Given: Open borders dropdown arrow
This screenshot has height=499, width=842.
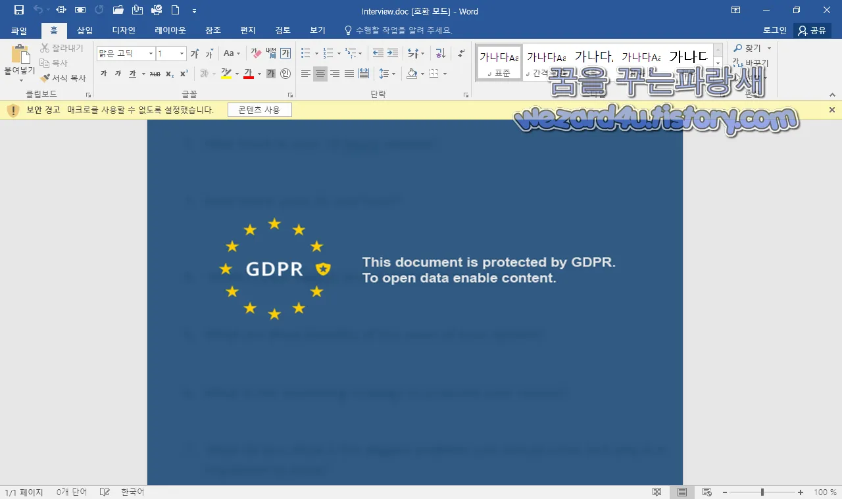Looking at the screenshot, I should [x=445, y=74].
